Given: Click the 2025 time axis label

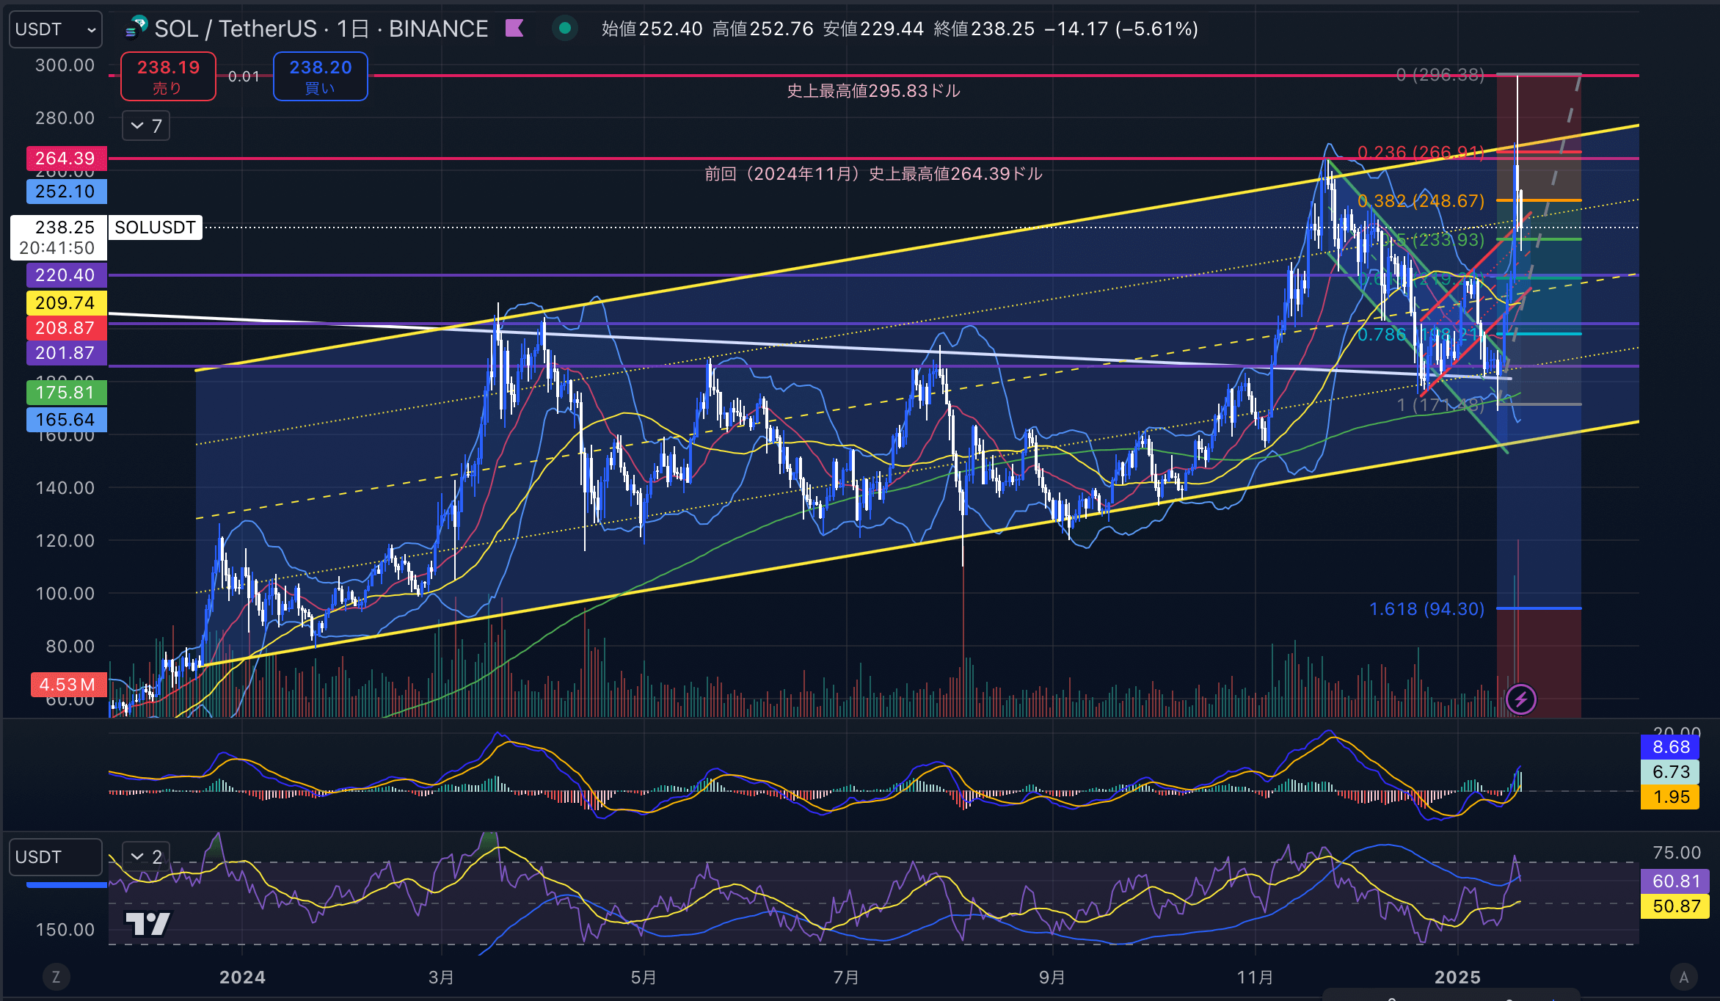Looking at the screenshot, I should coord(1457,978).
